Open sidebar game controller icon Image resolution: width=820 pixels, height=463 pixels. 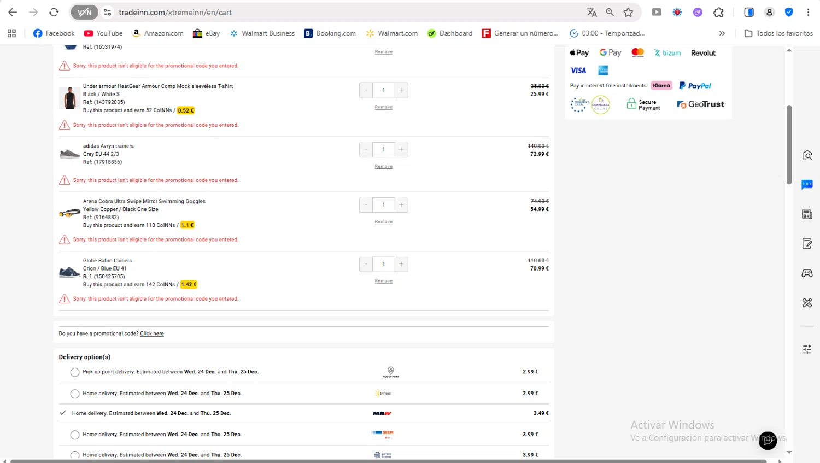(x=807, y=273)
